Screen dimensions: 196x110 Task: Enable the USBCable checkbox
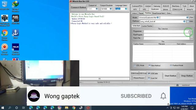click(149, 73)
